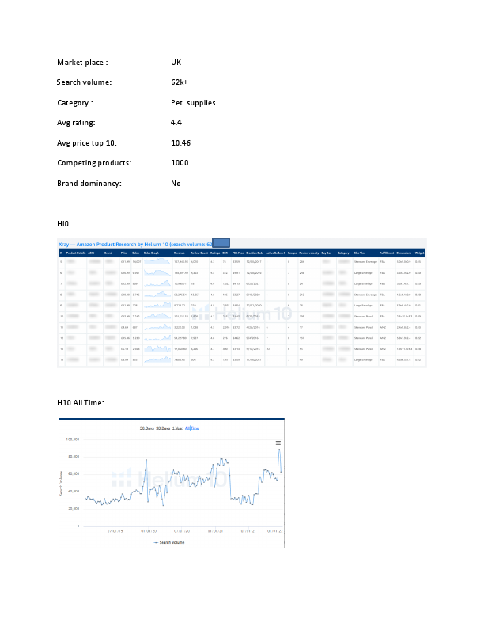Click the Brand column header
This screenshot has width=484, height=627.
point(108,253)
